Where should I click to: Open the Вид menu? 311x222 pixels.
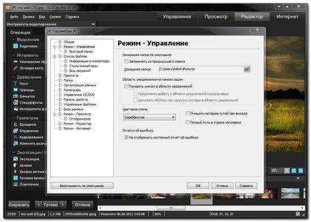coord(42,17)
